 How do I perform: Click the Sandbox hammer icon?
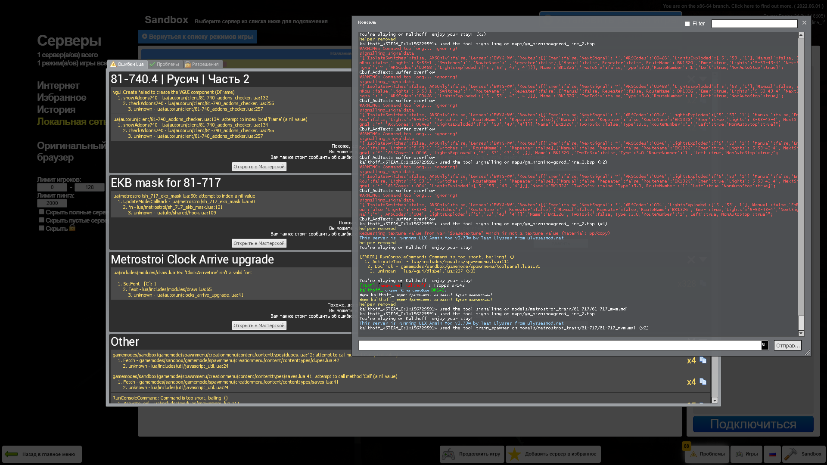pyautogui.click(x=792, y=453)
